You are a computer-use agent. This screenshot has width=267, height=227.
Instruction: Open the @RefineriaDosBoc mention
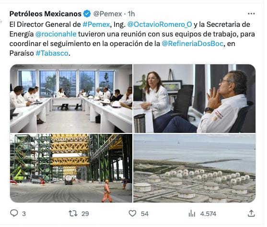(192, 44)
